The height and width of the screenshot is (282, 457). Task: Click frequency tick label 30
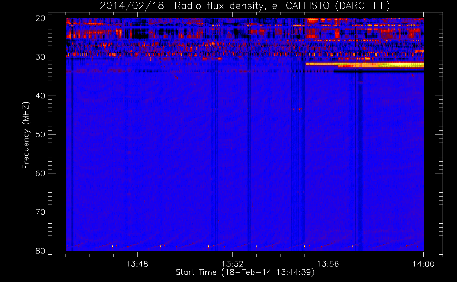pos(40,57)
